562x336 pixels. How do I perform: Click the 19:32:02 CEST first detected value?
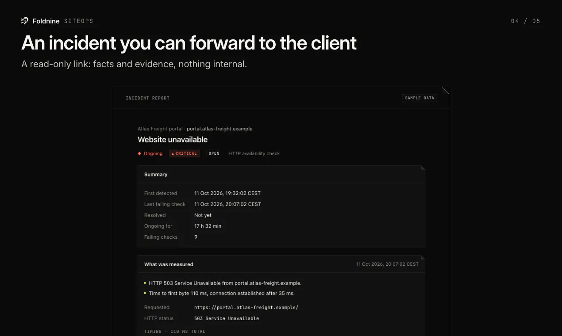[x=227, y=193]
